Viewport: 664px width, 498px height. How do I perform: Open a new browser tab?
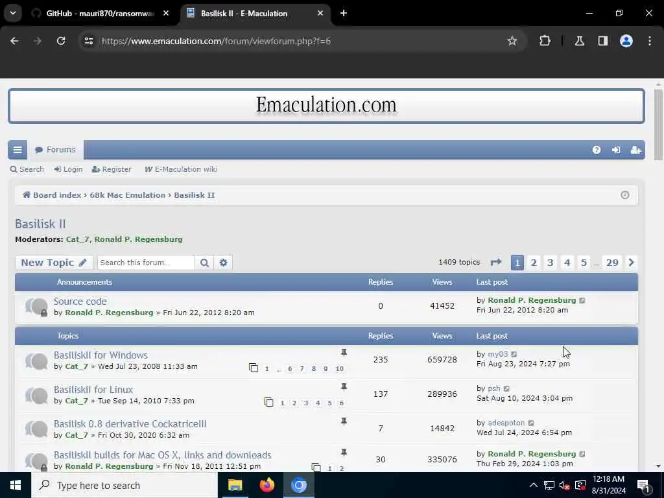tap(344, 14)
